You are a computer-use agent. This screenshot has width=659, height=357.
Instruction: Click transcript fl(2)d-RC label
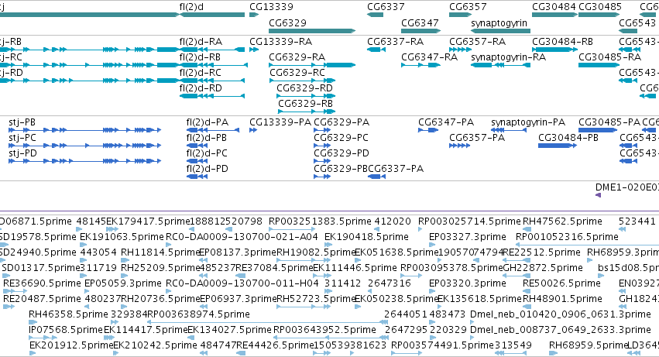[200, 73]
